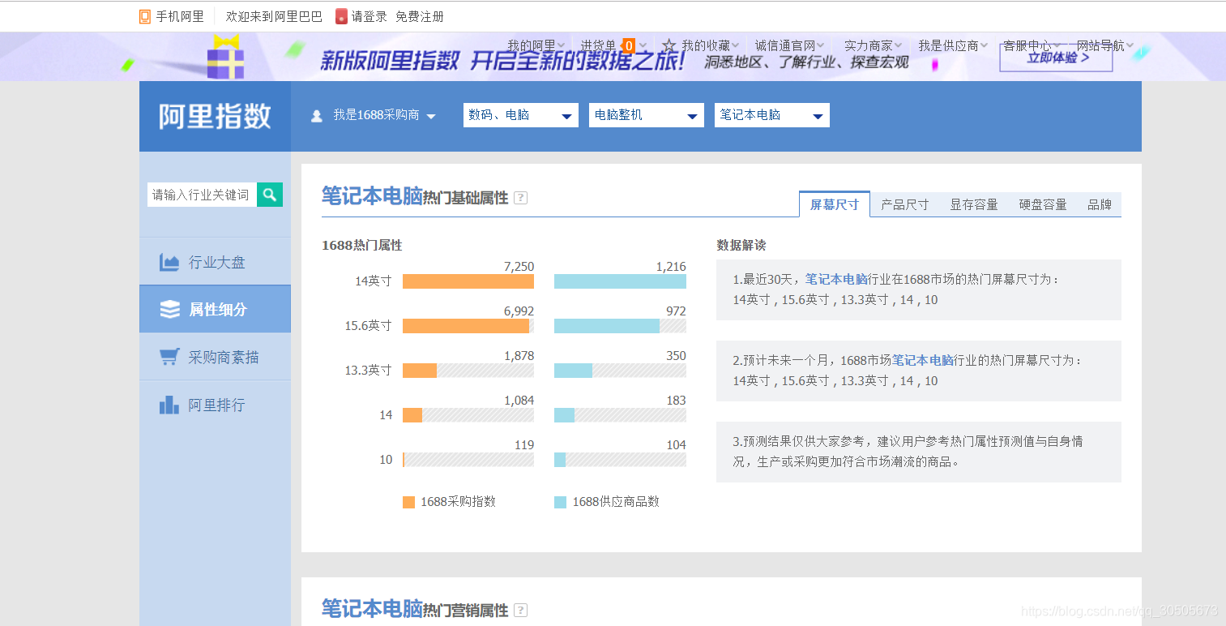Open 属性细分 in the sidebar

pyautogui.click(x=215, y=309)
